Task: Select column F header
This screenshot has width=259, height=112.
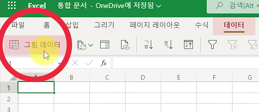Action: click(x=214, y=77)
